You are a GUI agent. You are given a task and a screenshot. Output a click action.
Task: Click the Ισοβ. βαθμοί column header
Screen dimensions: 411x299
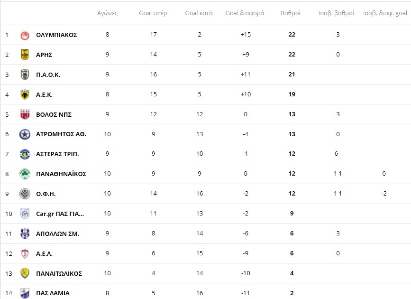click(337, 13)
